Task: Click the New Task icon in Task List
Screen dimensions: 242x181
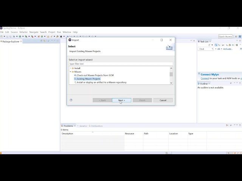Action: 209,45
